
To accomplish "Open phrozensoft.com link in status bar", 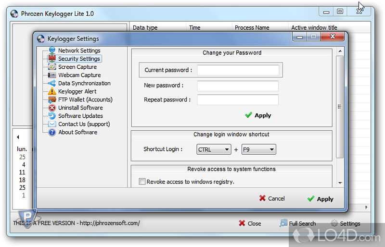I will point(109,223).
